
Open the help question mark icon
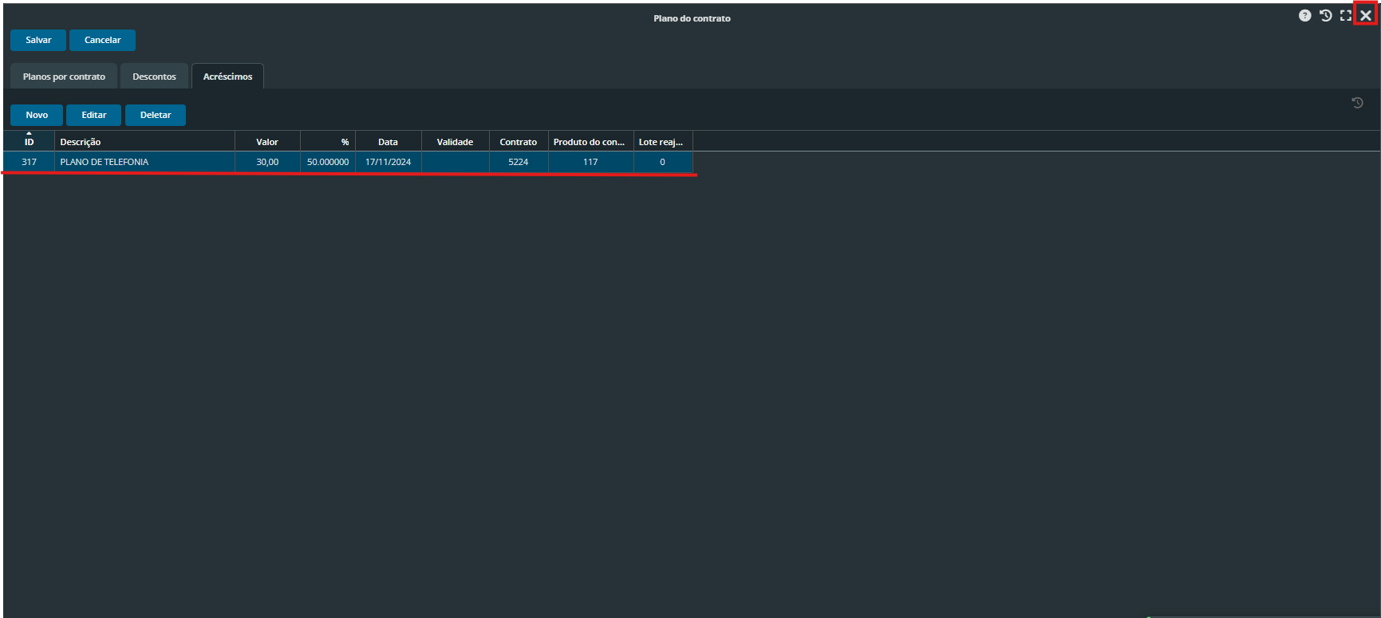point(1304,16)
